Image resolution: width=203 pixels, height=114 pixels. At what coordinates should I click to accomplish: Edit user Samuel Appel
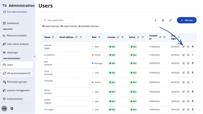tap(183, 47)
